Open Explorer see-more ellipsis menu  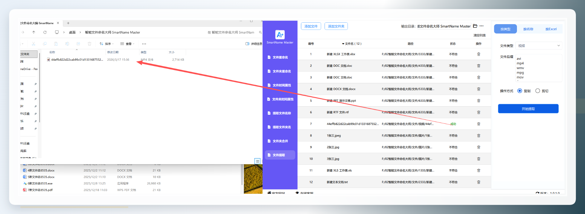click(144, 44)
